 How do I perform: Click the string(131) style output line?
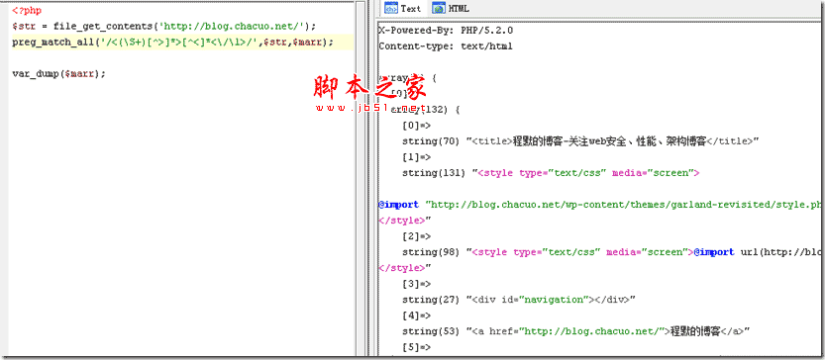pyautogui.click(x=551, y=173)
